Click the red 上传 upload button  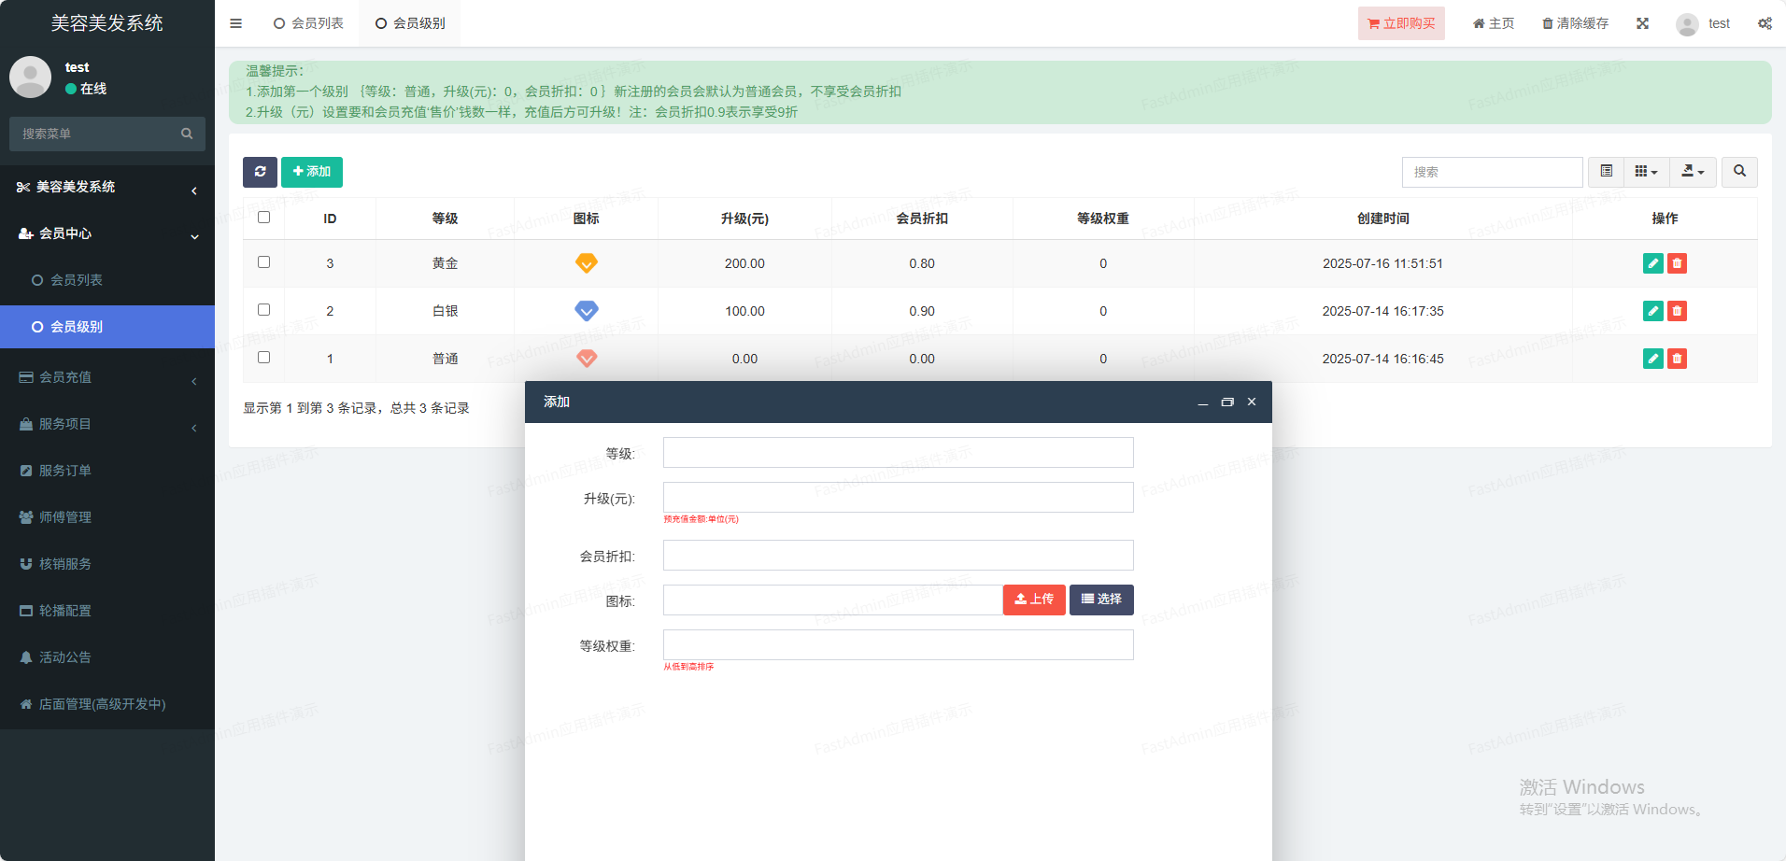[1034, 600]
